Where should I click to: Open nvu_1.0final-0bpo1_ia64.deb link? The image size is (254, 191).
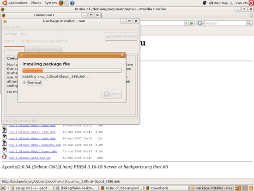click(x=32, y=138)
